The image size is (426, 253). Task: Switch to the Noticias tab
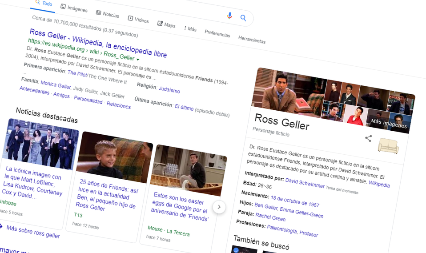(108, 14)
